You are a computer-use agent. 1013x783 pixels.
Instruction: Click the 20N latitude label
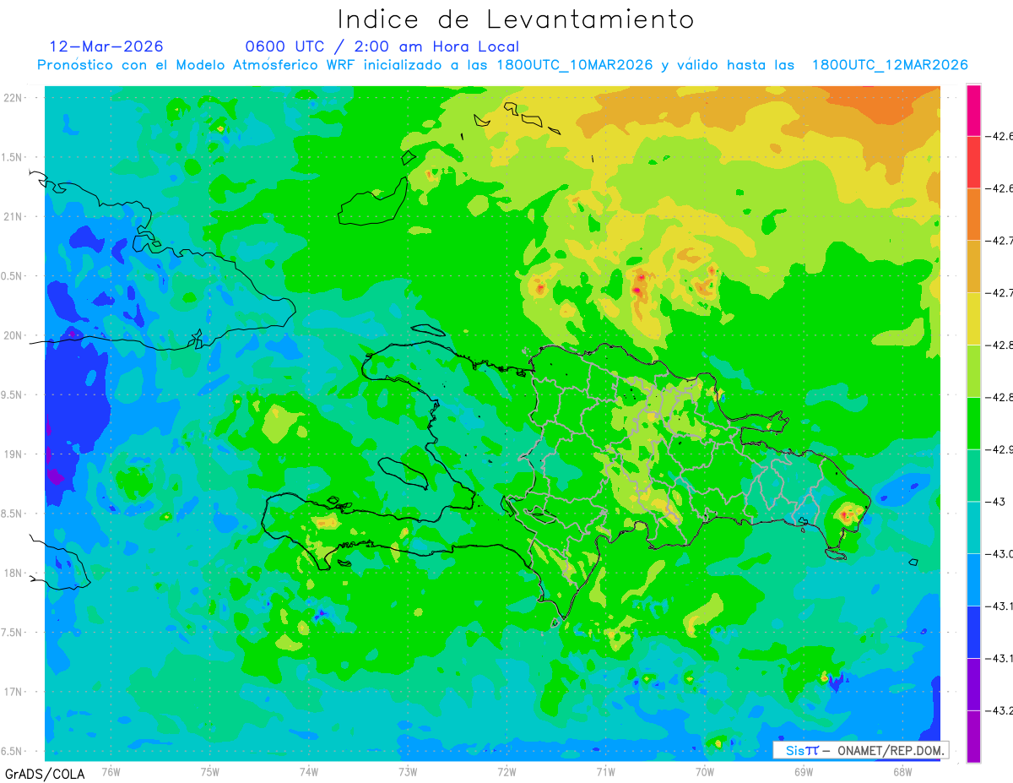[12, 335]
